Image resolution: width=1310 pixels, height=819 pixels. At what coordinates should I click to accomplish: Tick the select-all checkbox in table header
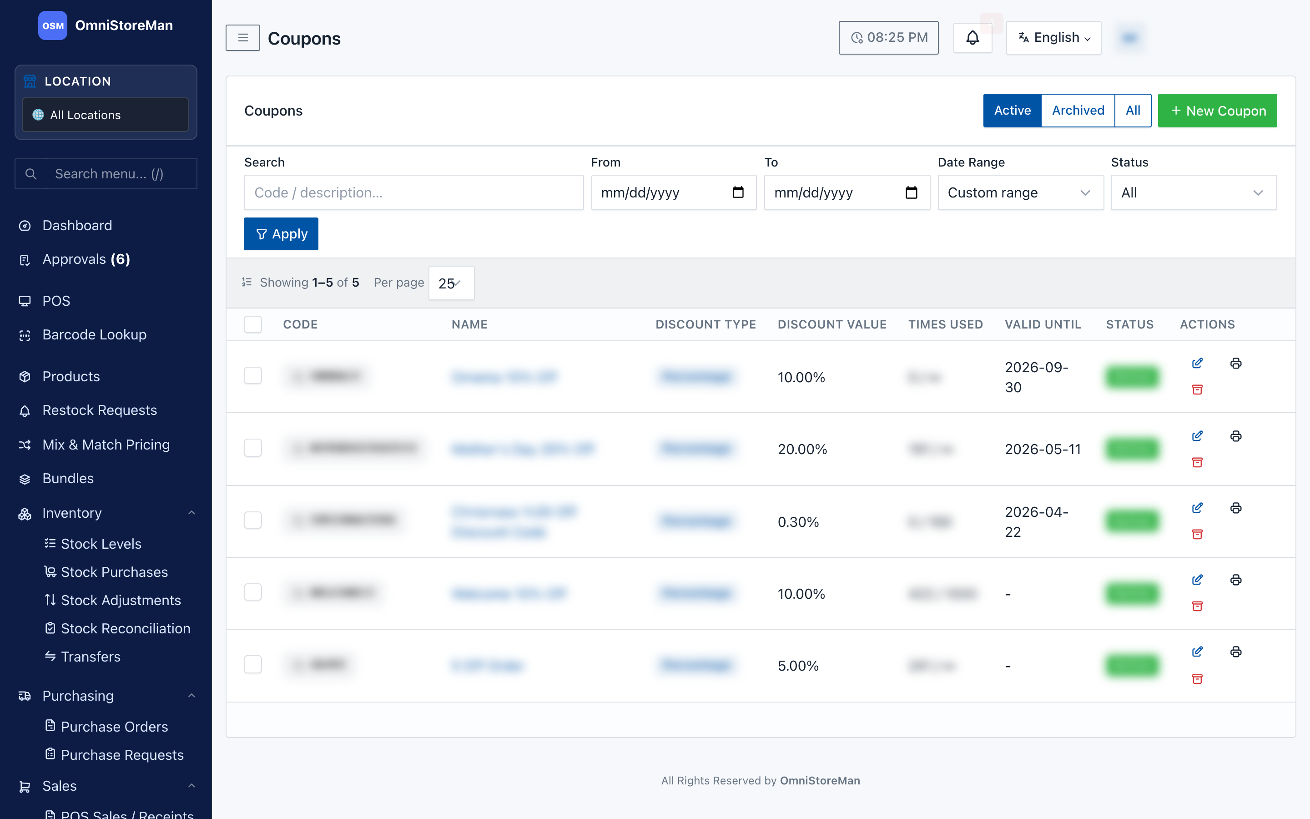pos(253,324)
